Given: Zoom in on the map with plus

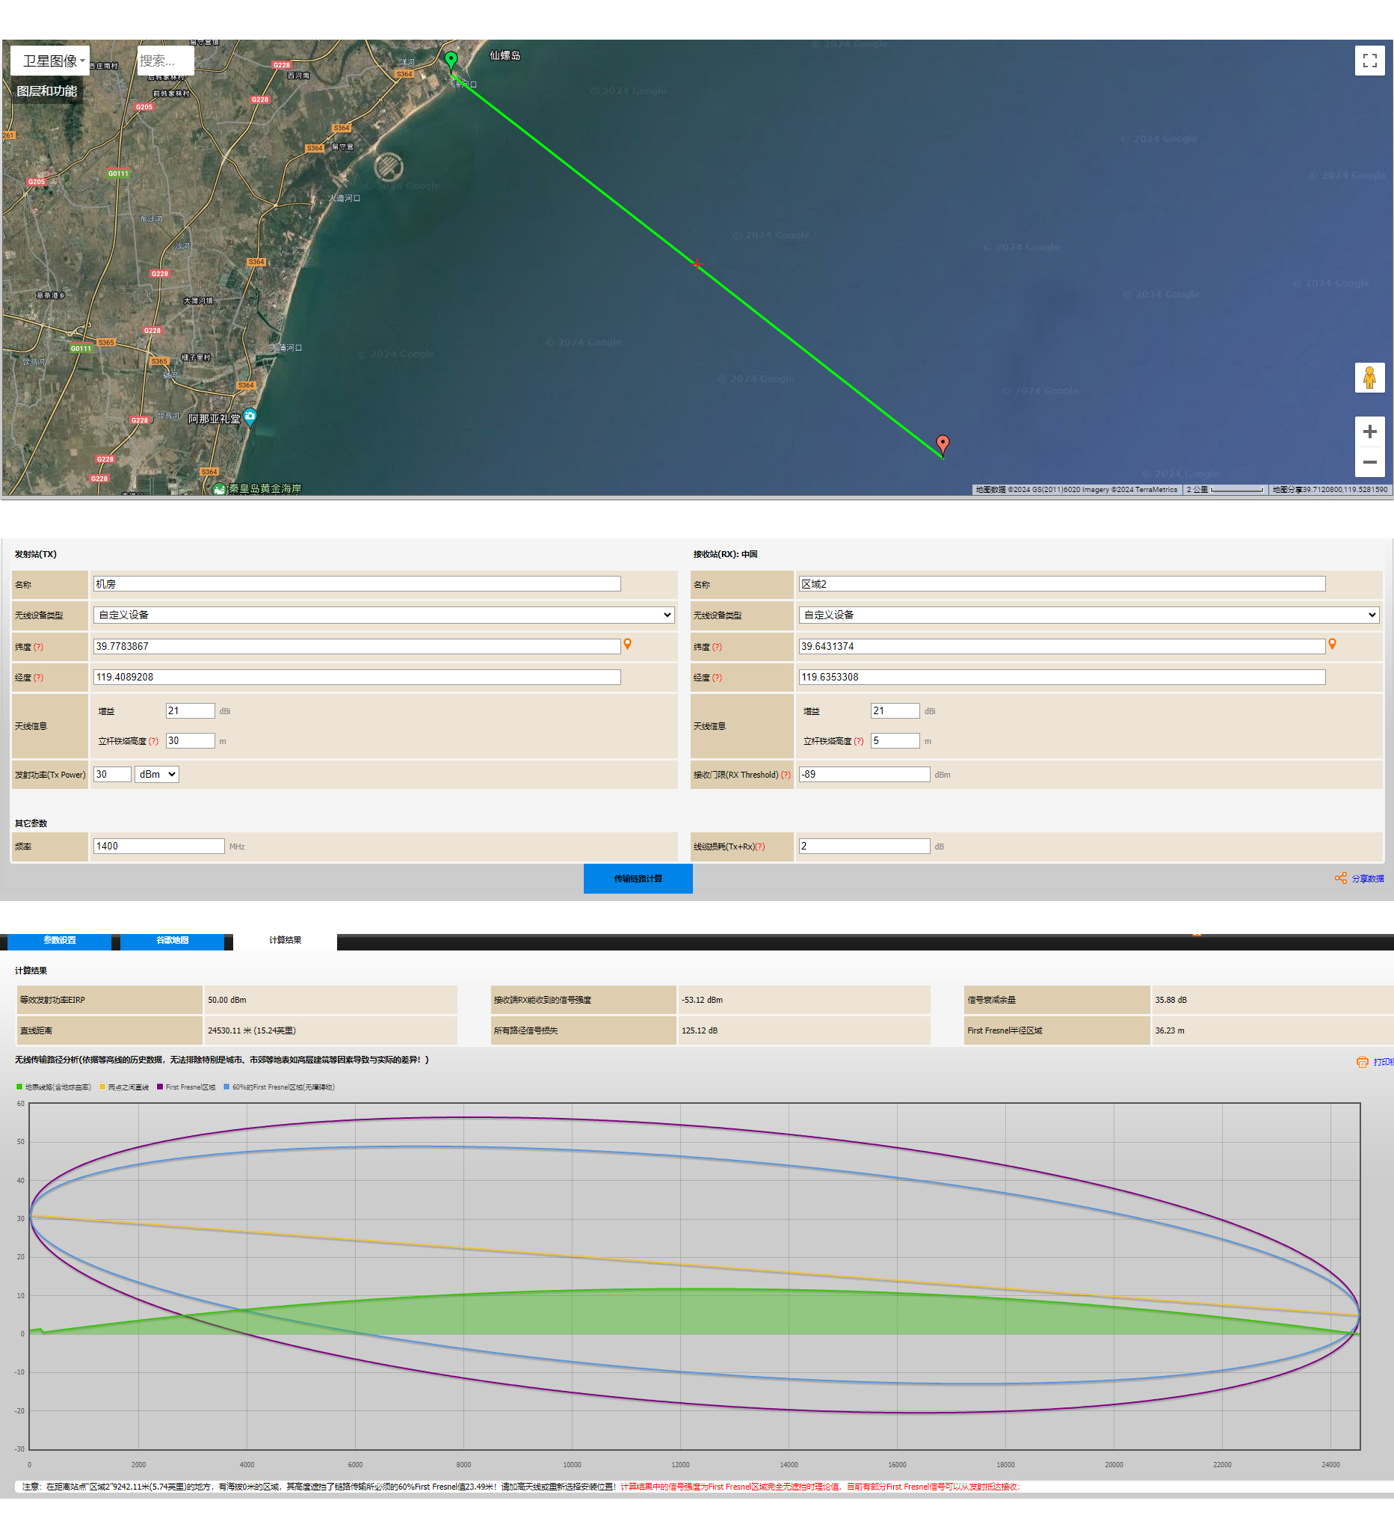Looking at the screenshot, I should tap(1369, 431).
